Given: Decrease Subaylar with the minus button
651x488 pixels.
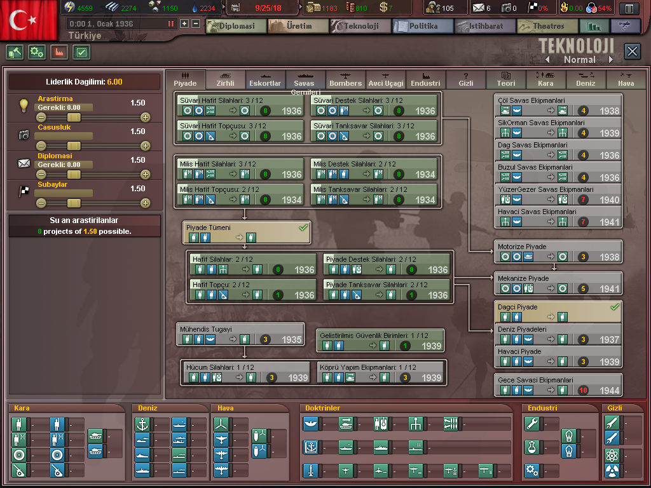Looking at the screenshot, I should click(41, 203).
